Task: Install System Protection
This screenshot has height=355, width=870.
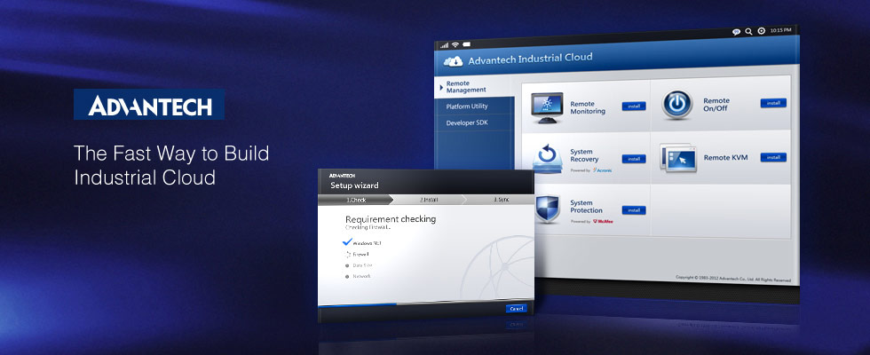Action: click(x=634, y=210)
